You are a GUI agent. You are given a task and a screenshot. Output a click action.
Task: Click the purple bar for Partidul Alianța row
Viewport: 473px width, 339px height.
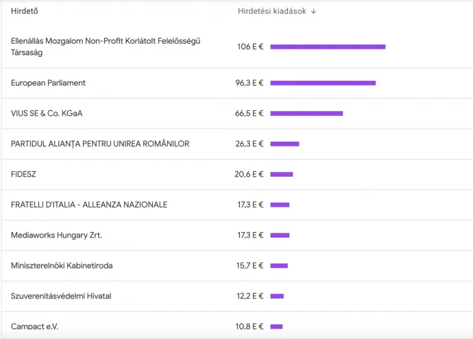point(284,144)
